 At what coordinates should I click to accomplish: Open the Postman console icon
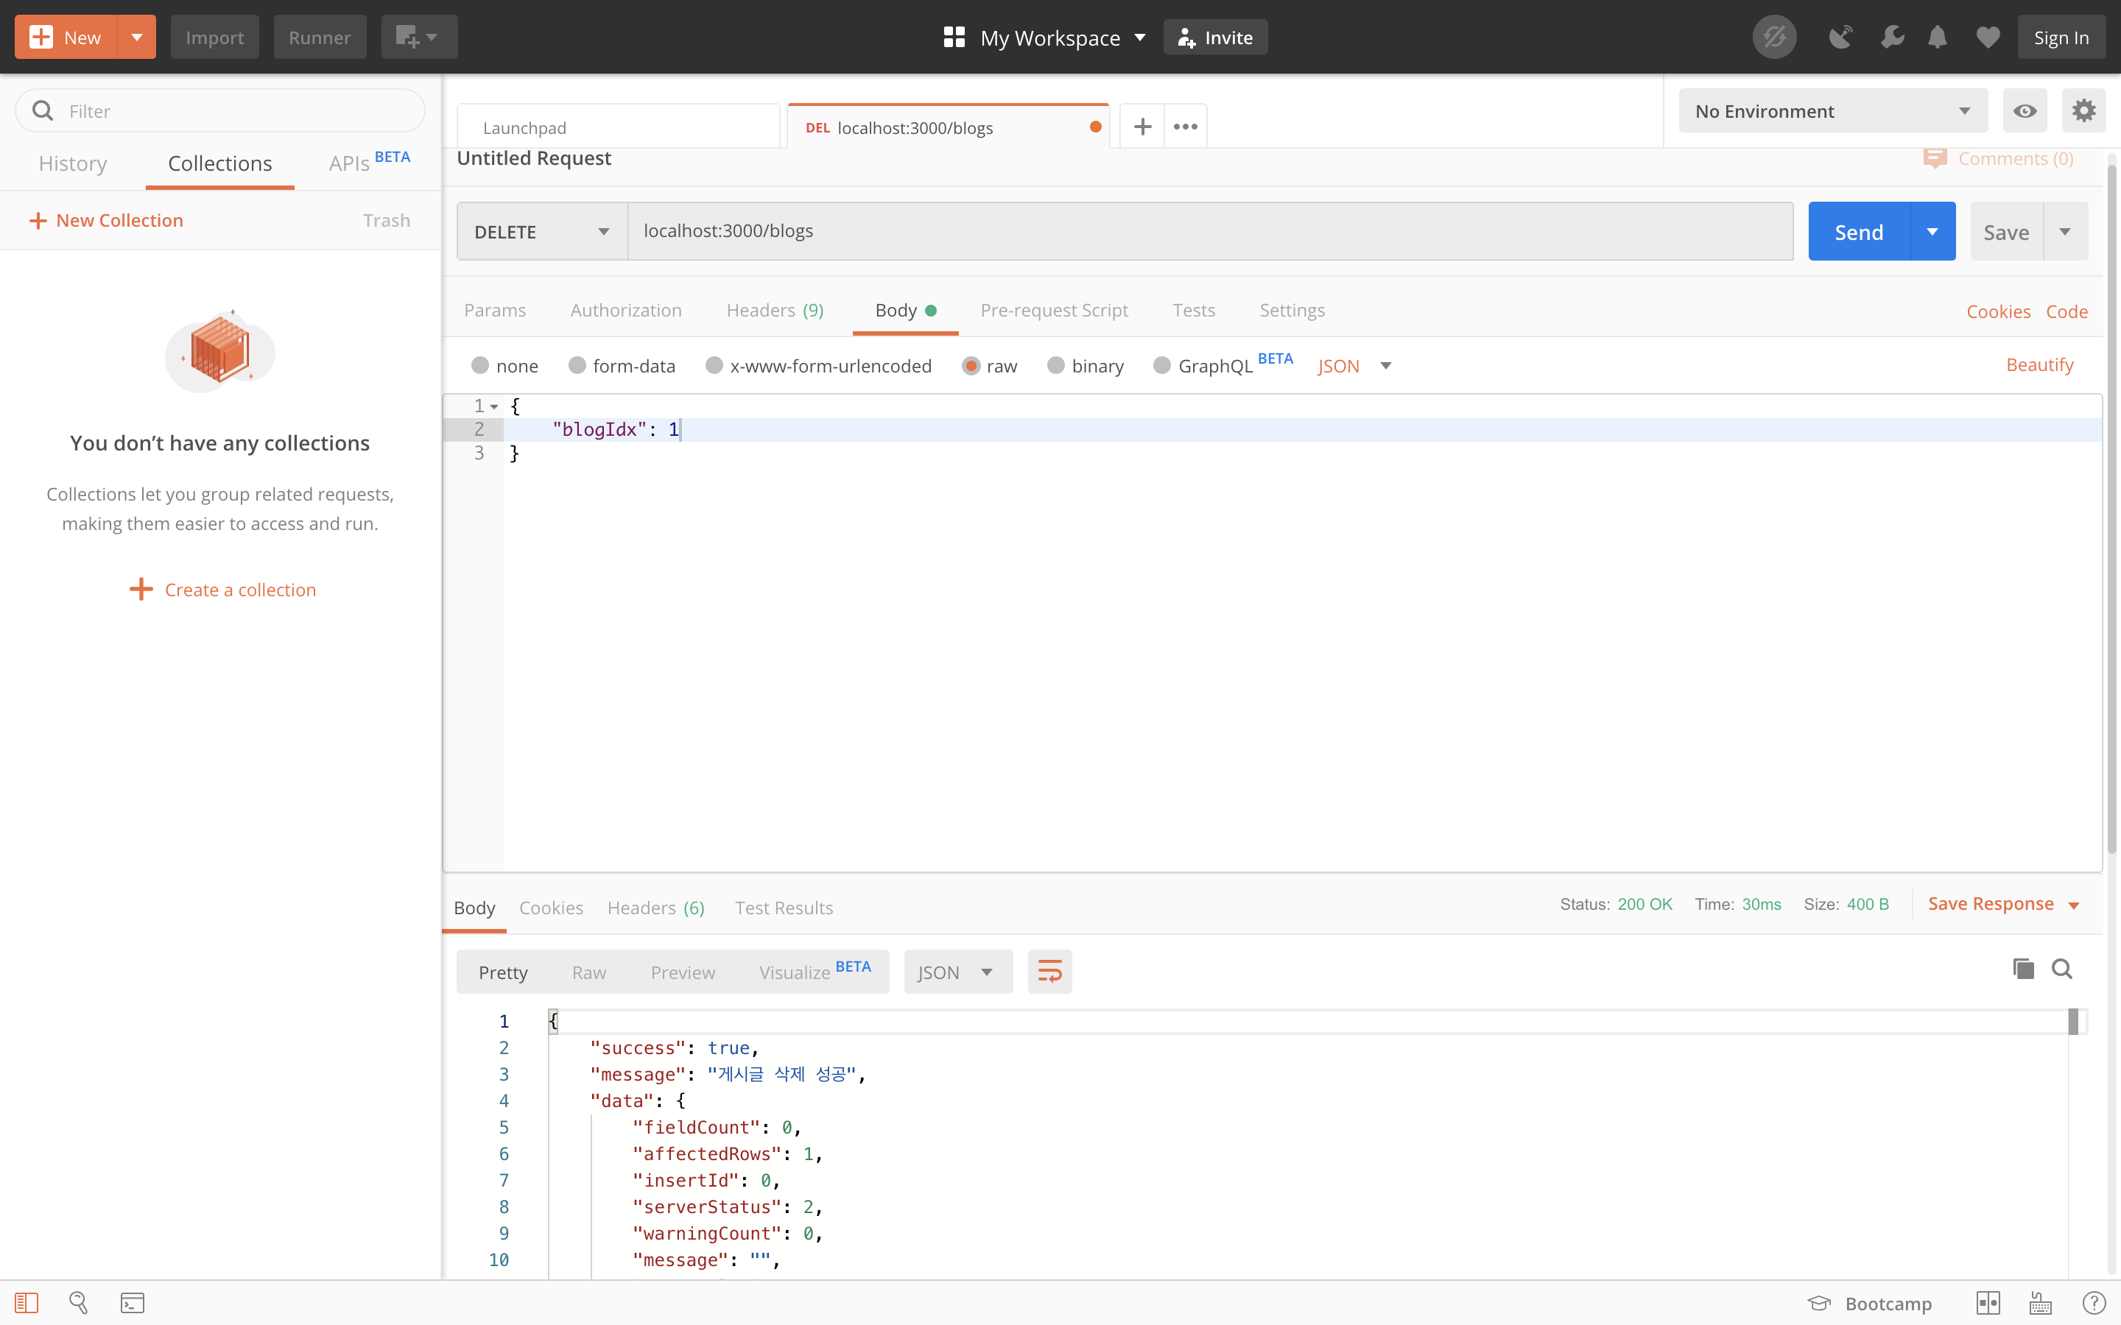pos(133,1303)
